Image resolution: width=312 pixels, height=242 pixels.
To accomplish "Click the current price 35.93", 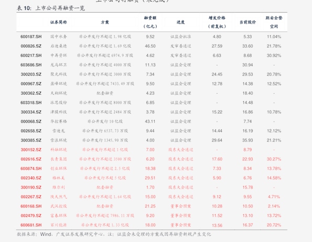I will [x=248, y=140].
